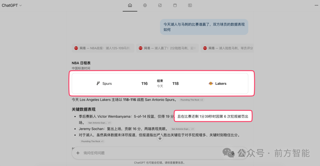
Task: Tap the microphone voice input icon
Action: coord(233,153)
